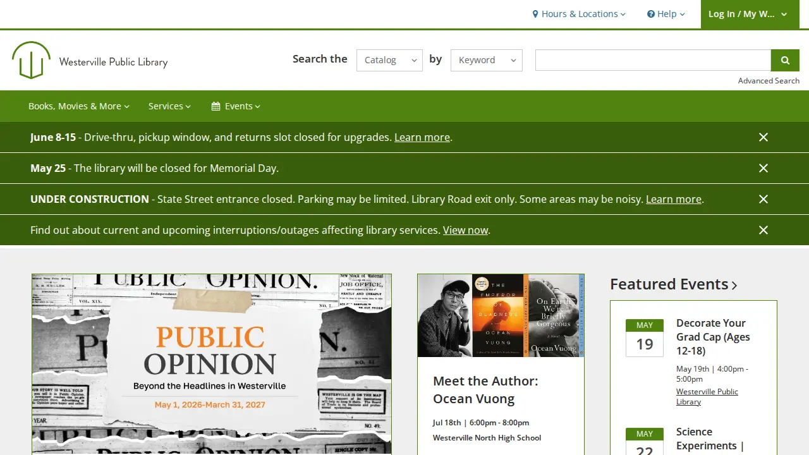Open the Hours & Locations dropdown
The image size is (809, 455).
(x=579, y=14)
